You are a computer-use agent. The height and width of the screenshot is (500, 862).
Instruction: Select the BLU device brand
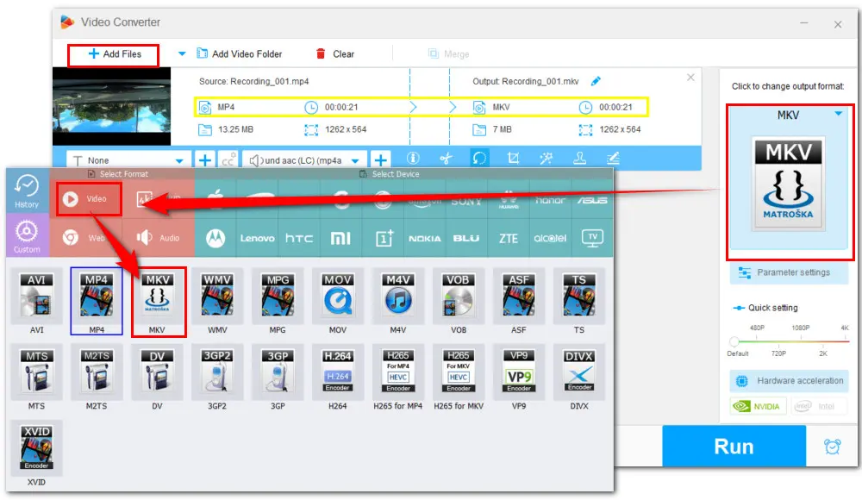coord(466,238)
